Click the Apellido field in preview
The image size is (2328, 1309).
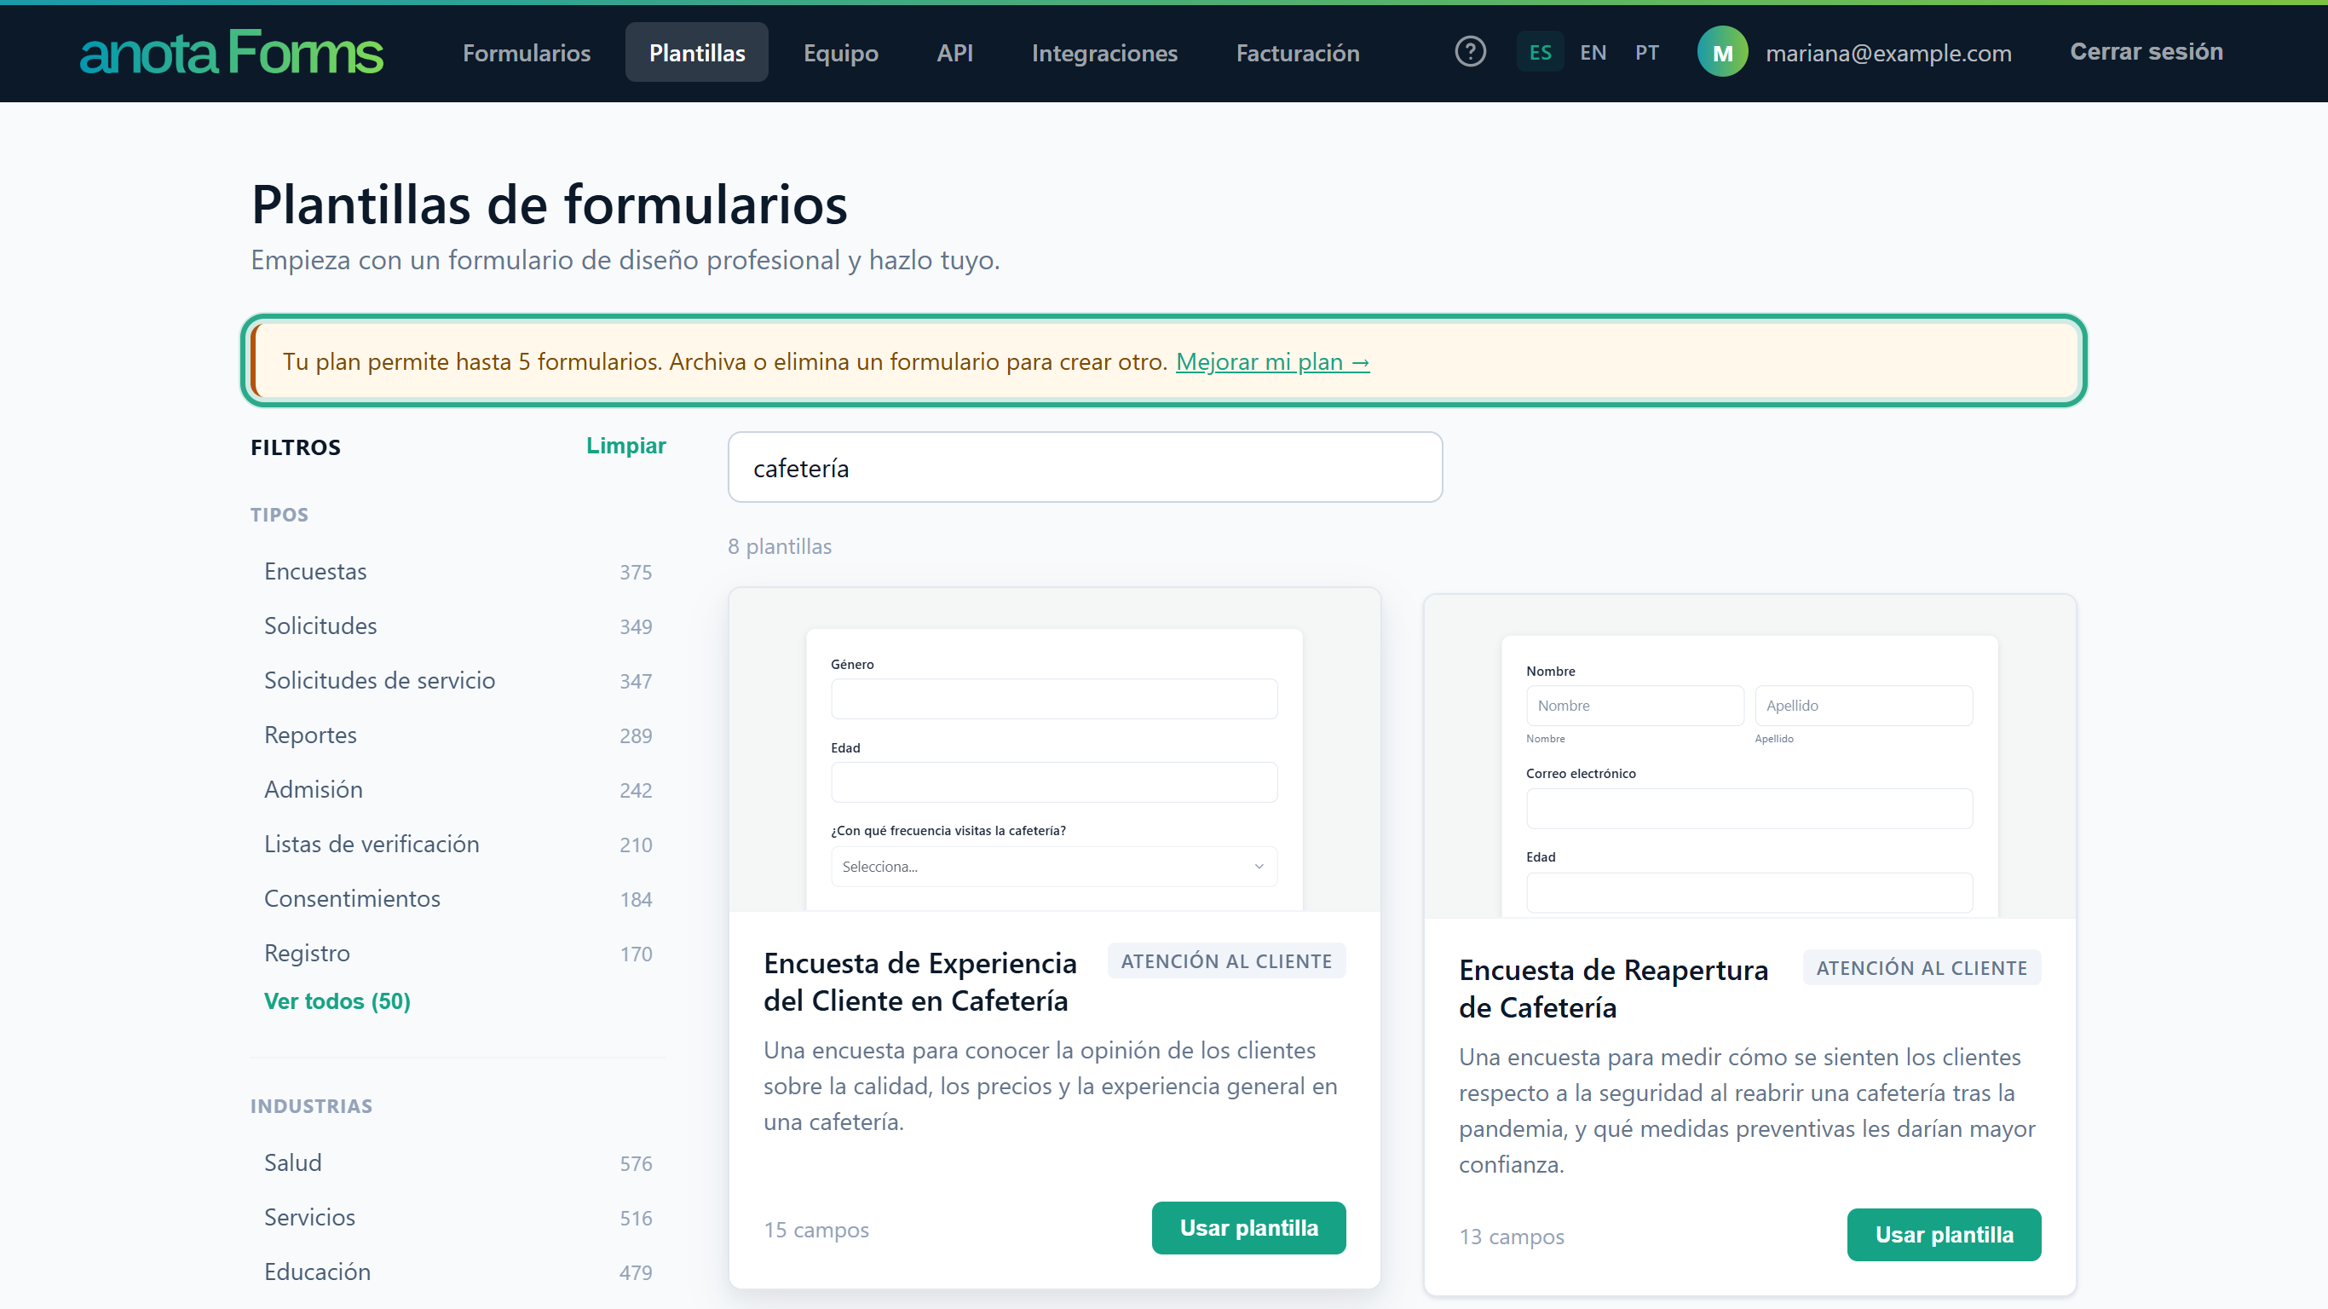[1864, 705]
